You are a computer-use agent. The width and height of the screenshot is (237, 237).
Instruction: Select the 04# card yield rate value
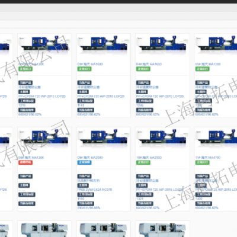(x=148, y=114)
